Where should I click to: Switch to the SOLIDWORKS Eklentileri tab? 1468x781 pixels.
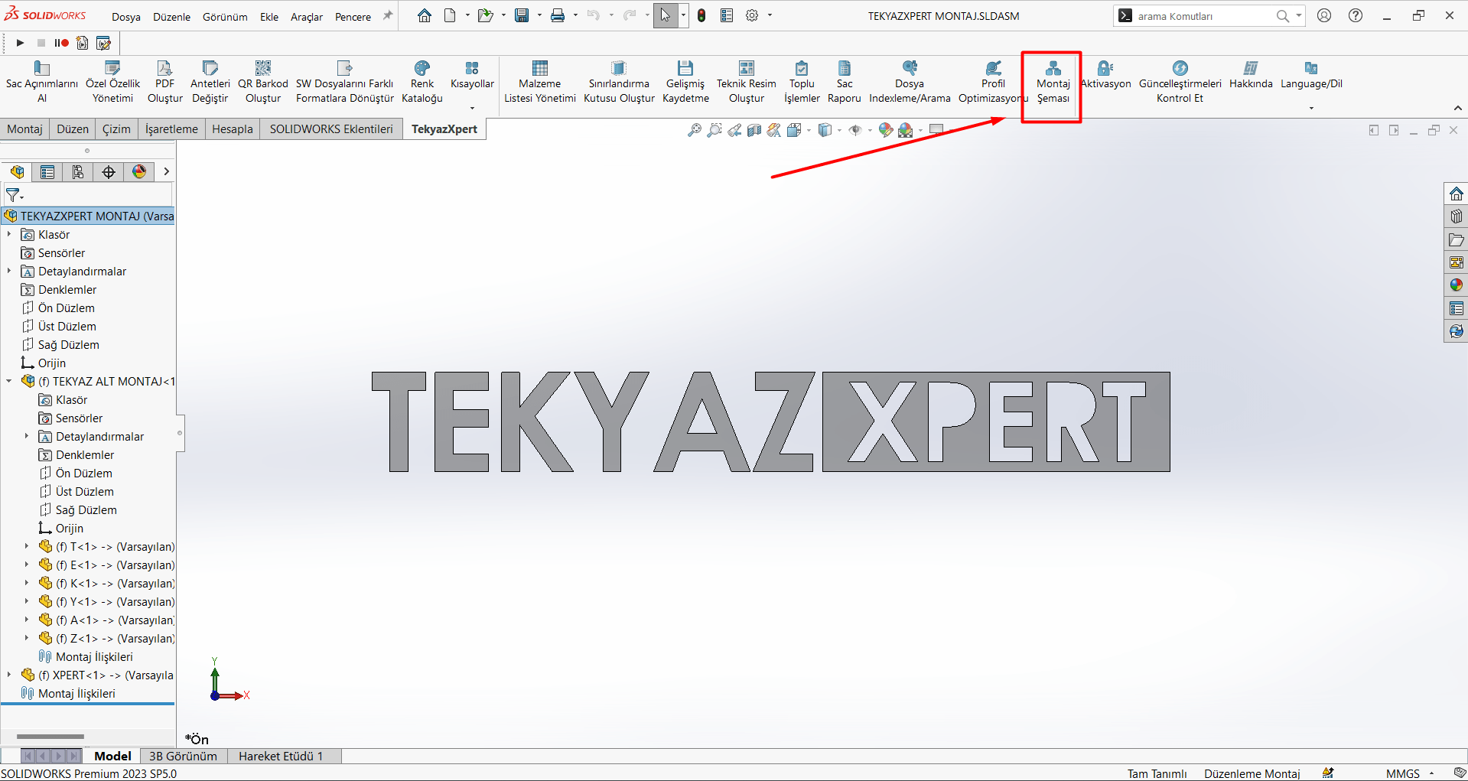tap(331, 129)
